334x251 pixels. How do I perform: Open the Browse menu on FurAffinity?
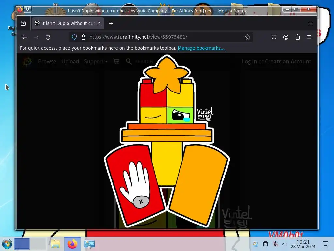point(47,61)
